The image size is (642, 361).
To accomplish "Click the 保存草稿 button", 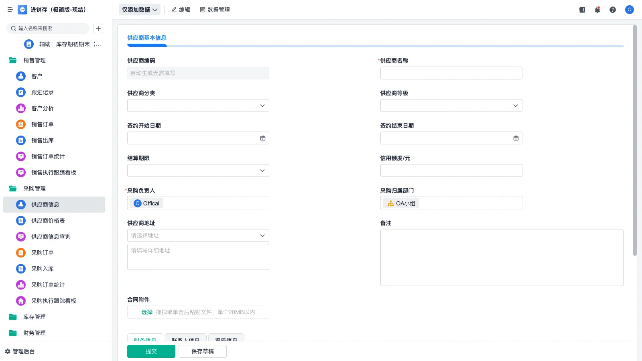I will click(203, 351).
